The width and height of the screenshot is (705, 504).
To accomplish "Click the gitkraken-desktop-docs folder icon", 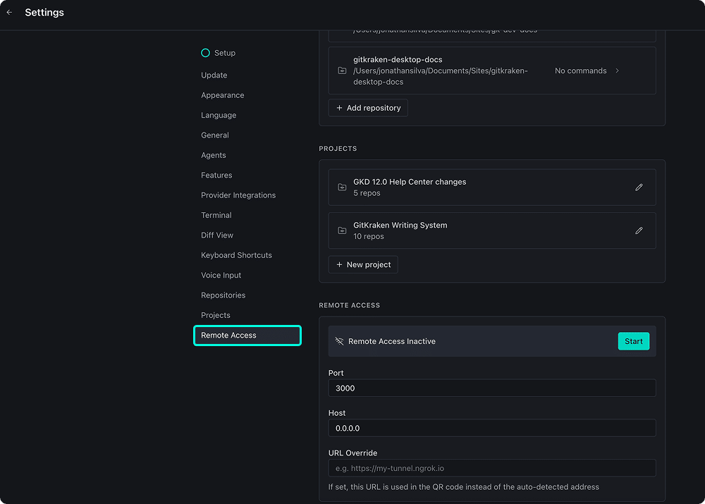I will 342,70.
